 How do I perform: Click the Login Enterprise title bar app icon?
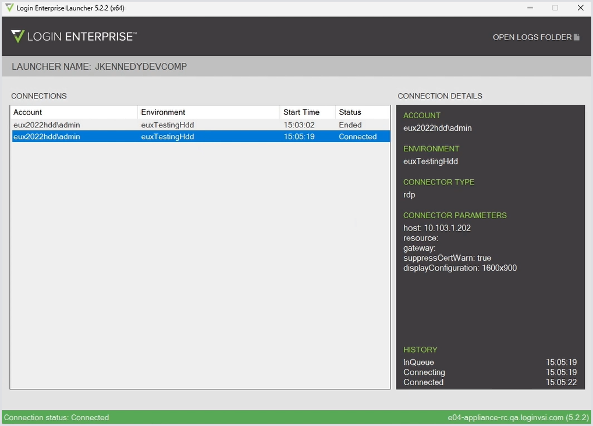coord(9,8)
